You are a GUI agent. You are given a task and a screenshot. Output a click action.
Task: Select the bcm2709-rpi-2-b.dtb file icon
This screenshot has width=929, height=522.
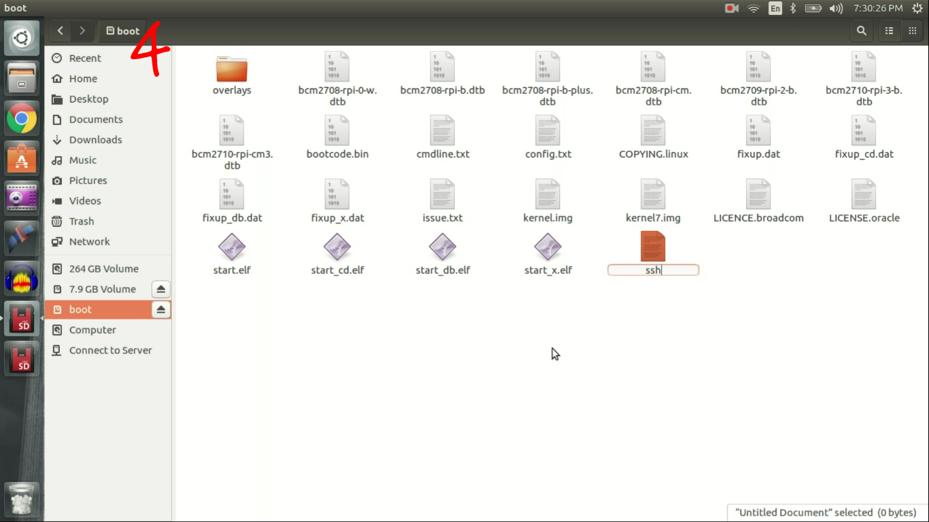[x=758, y=67]
